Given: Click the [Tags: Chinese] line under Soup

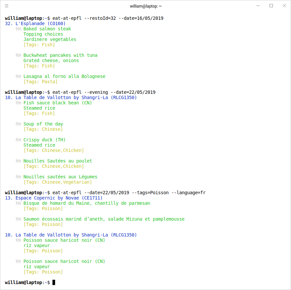Looking at the screenshot, I should click(x=43, y=129).
